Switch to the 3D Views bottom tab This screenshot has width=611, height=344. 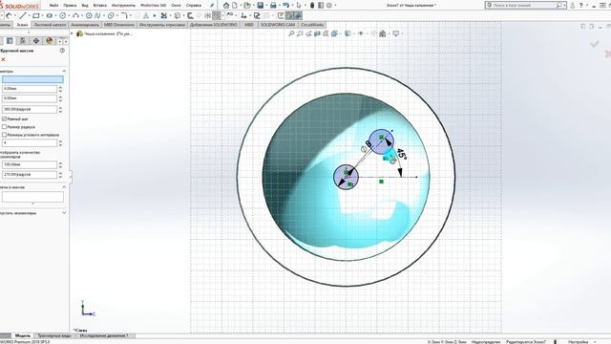[54, 335]
